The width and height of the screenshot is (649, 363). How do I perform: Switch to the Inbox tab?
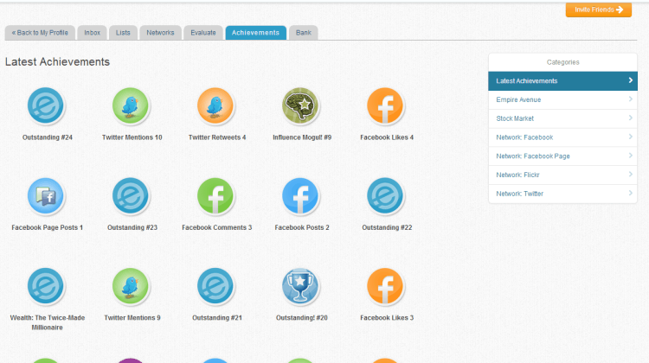pos(93,33)
